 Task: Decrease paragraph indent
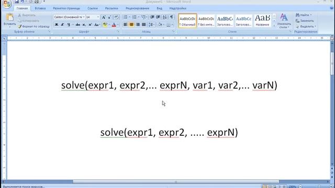(152, 17)
